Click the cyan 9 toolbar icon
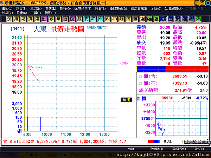211x158 pixels. [x=100, y=19]
